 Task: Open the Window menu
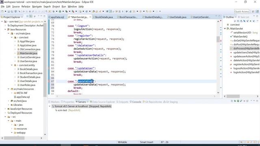pos(72,6)
